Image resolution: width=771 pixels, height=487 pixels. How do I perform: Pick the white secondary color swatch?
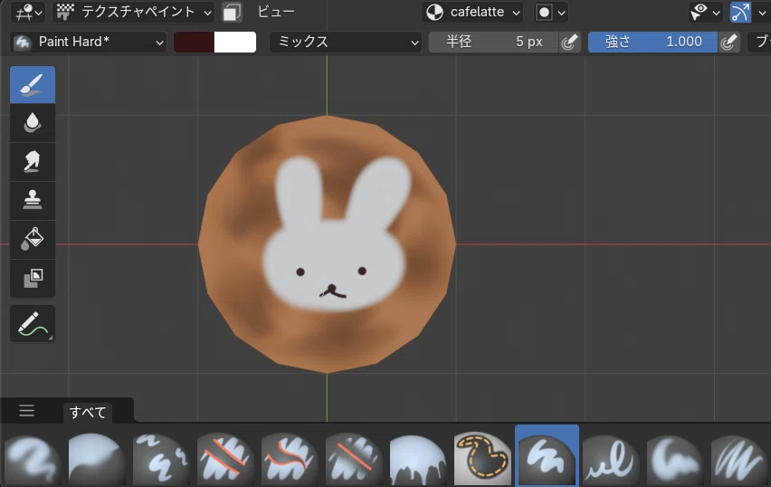[x=235, y=42]
